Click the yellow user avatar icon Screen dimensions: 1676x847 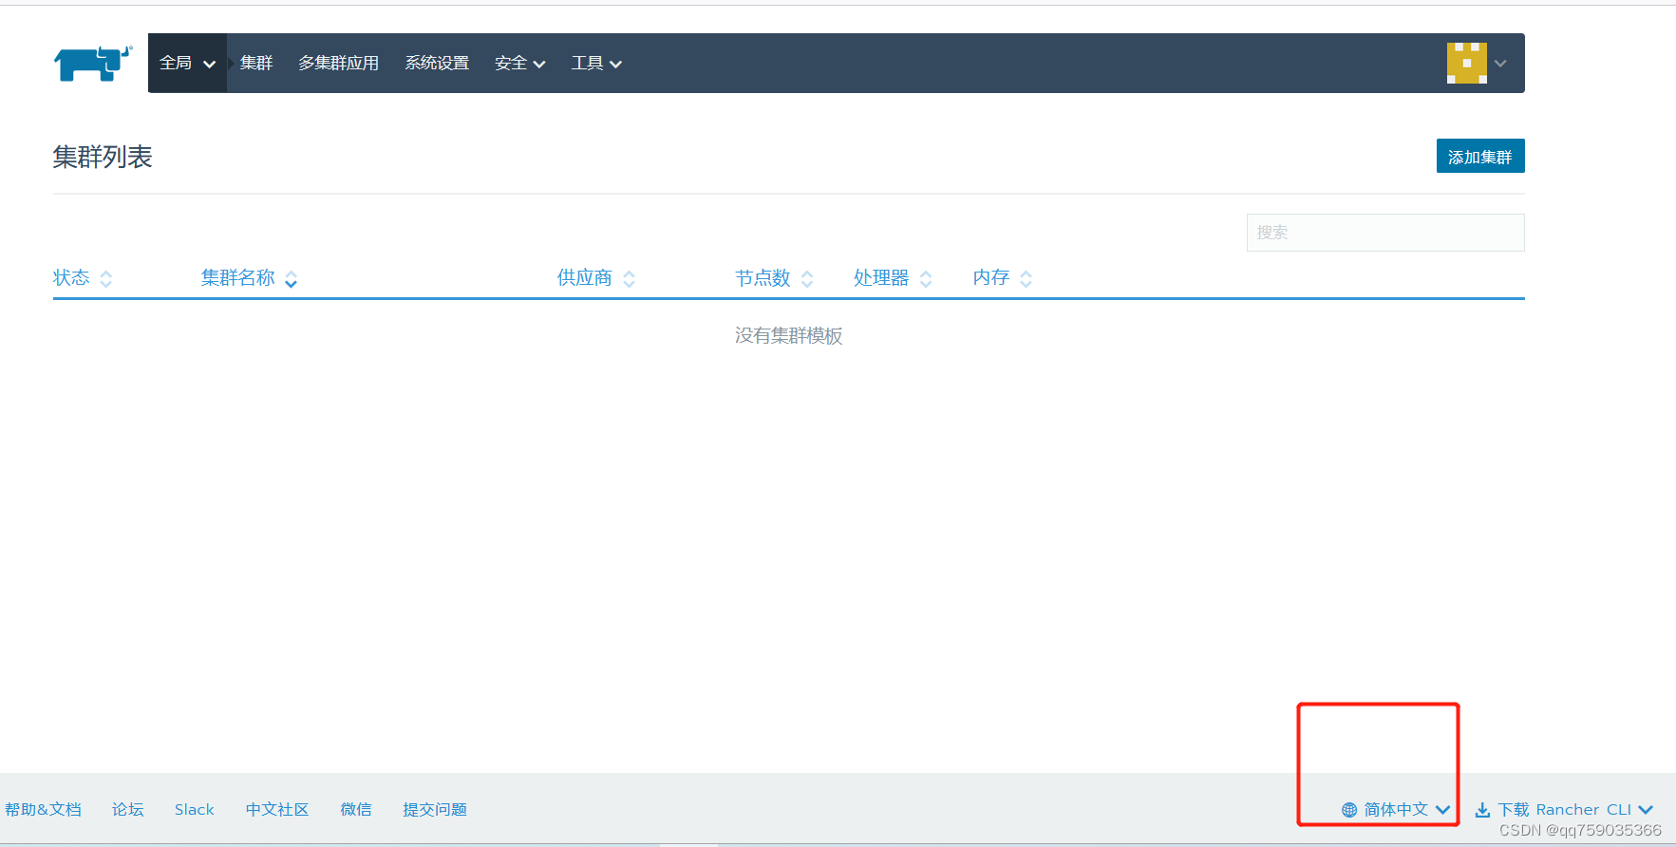tap(1466, 64)
